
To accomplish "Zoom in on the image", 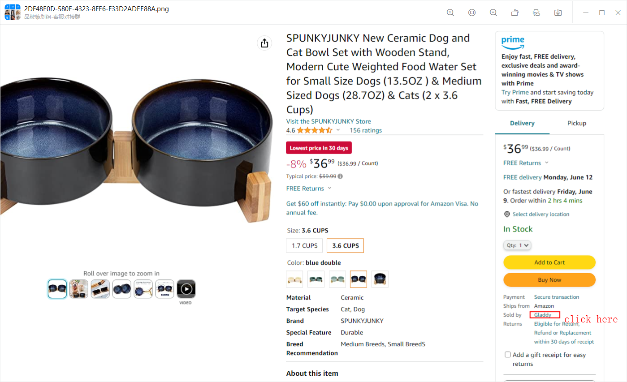I will coord(450,13).
